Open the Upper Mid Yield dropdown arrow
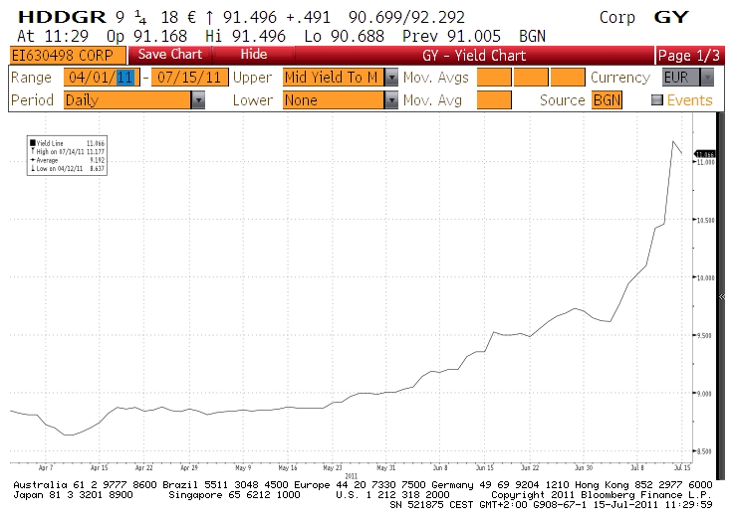The image size is (733, 524). pyautogui.click(x=391, y=78)
